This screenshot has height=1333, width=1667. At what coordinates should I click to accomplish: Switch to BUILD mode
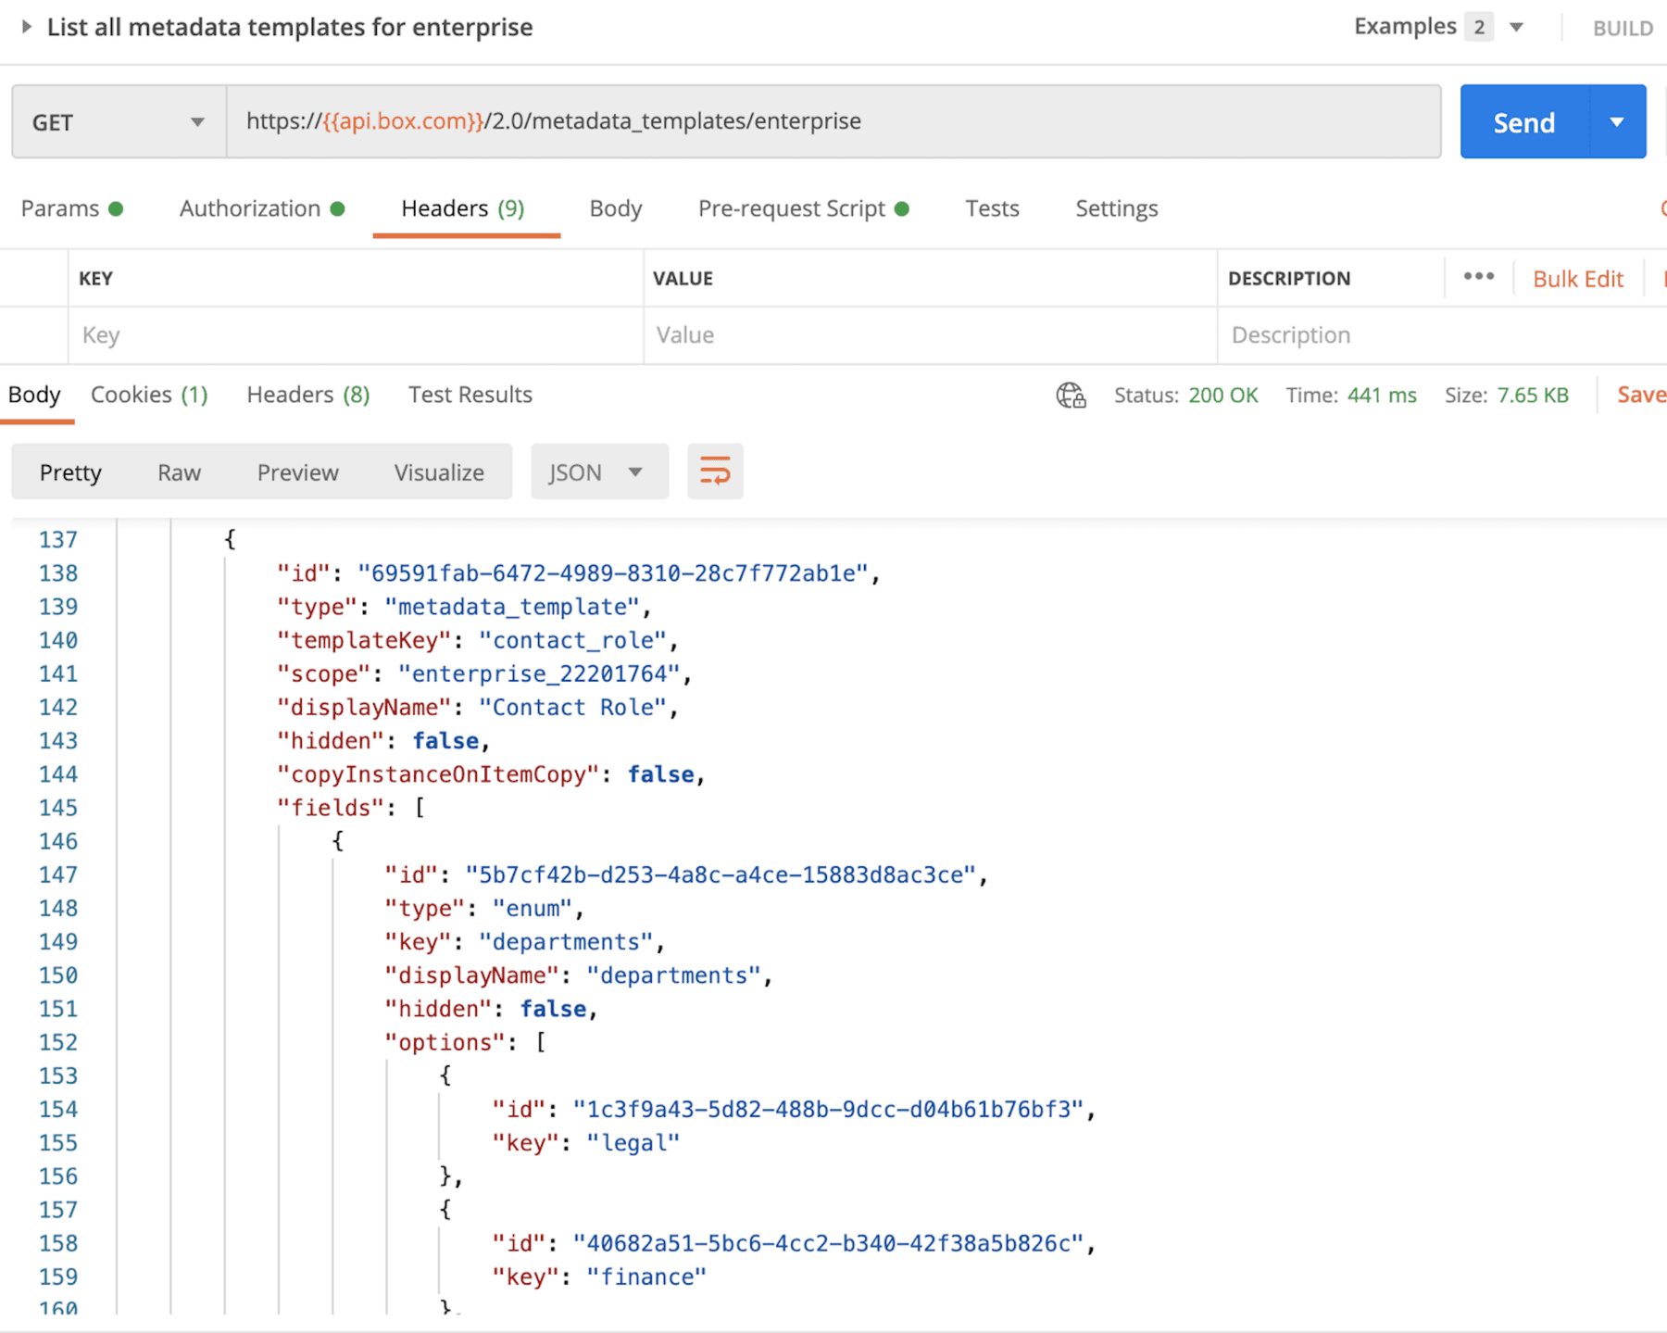tap(1623, 28)
